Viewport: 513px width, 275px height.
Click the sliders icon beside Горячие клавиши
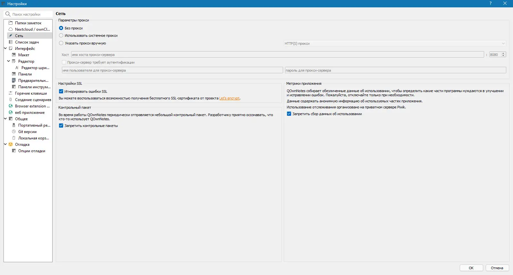[x=11, y=93]
